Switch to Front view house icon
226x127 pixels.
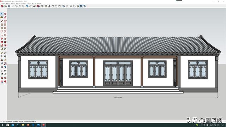point(49,6)
